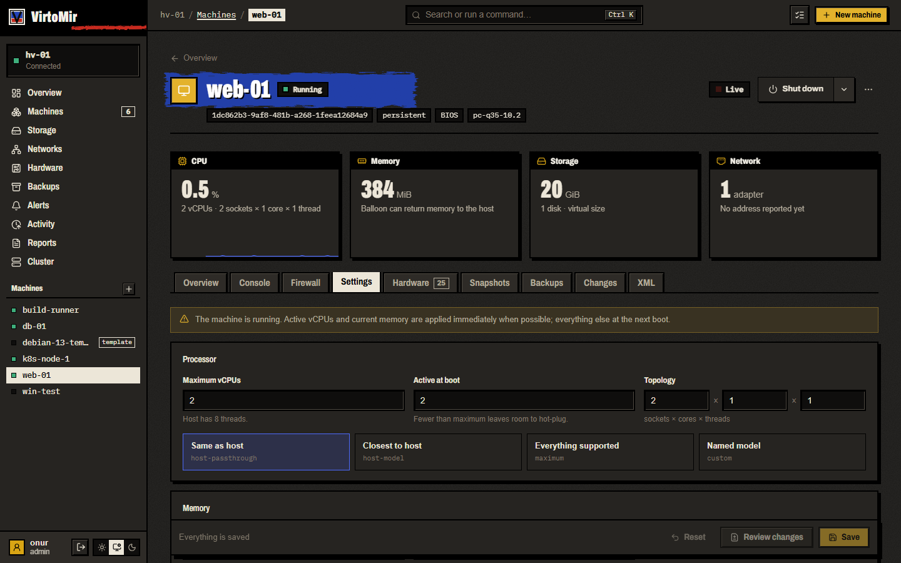Select the Named model CPU mode
This screenshot has width=901, height=563.
(782, 452)
